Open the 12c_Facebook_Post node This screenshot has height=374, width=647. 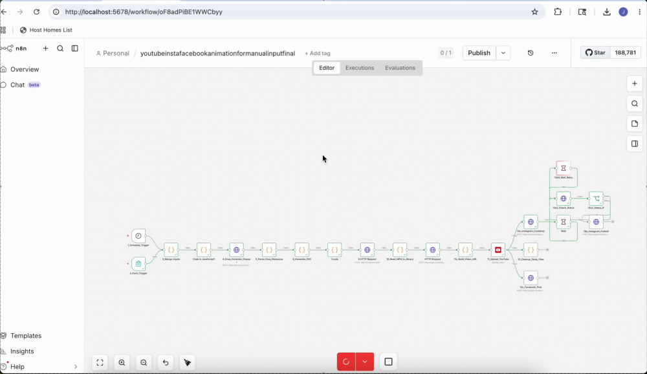pyautogui.click(x=531, y=278)
